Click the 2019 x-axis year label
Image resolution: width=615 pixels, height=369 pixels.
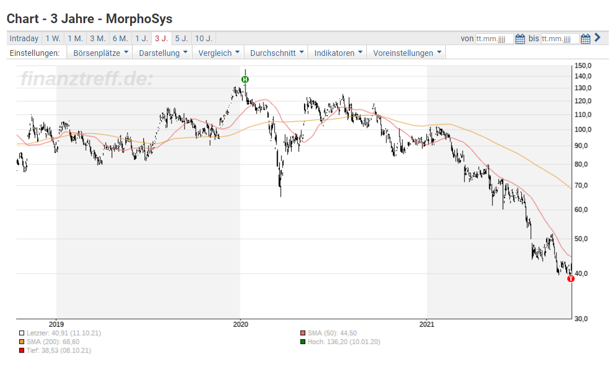[x=56, y=324]
